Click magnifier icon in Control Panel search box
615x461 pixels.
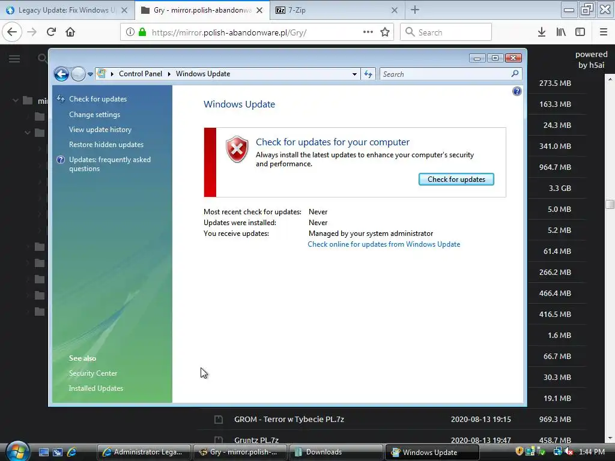[x=515, y=73]
